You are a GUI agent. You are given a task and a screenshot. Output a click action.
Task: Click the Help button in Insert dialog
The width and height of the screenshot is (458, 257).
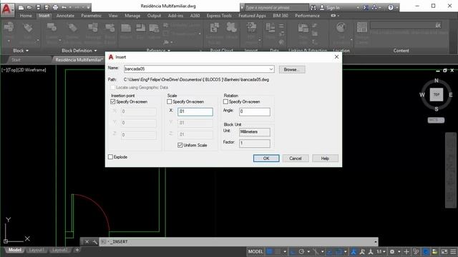[325, 158]
